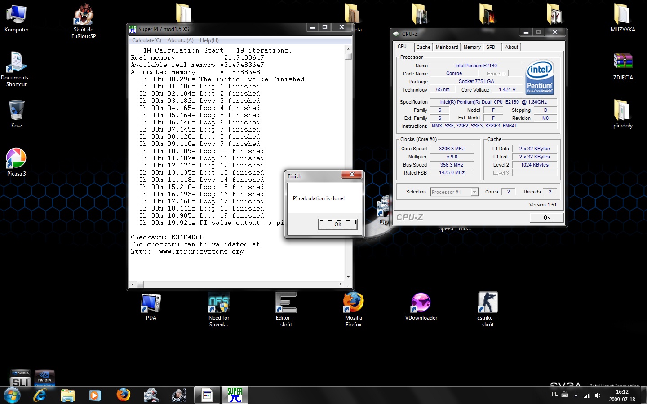Viewport: 647px width, 404px height.
Task: Show hidden system tray icons arrow
Action: point(576,395)
